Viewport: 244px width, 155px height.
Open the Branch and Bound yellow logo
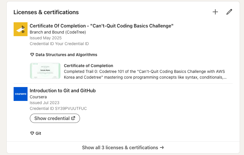pyautogui.click(x=21, y=29)
